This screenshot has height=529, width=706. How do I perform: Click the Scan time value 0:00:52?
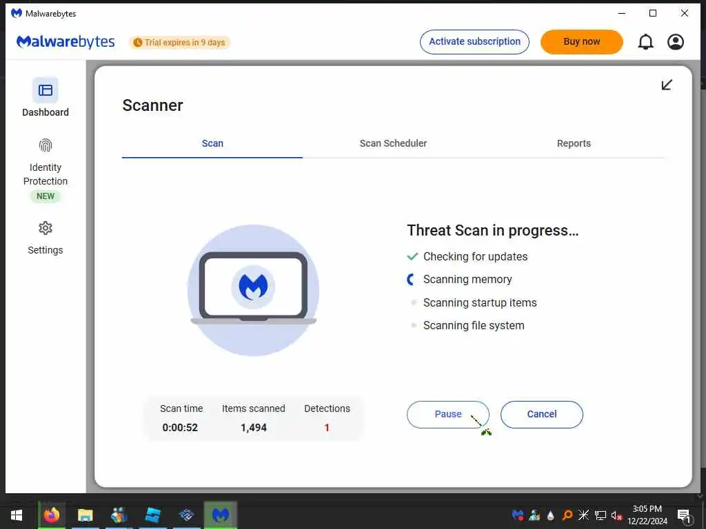click(x=180, y=427)
